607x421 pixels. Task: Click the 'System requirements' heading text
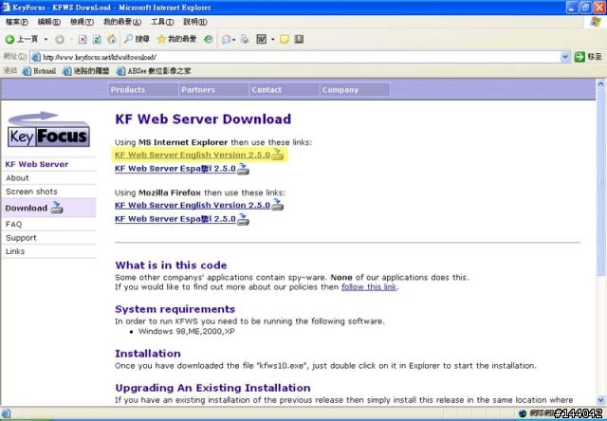(x=175, y=309)
